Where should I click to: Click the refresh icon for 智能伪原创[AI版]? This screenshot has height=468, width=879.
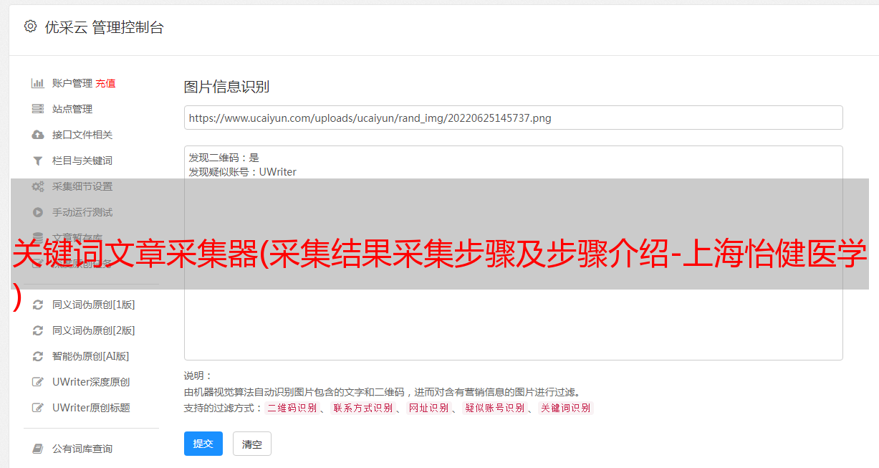pos(38,356)
